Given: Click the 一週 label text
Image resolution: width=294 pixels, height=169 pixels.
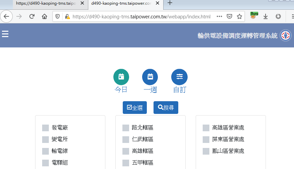Looking at the screenshot, I should 150,90.
